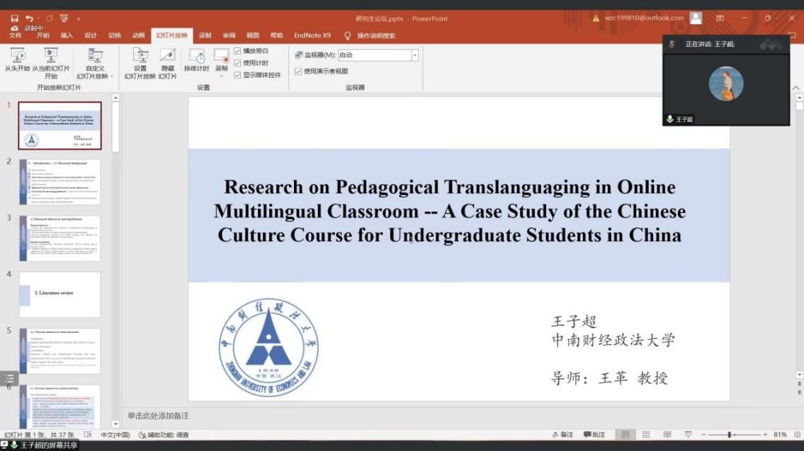The image size is (804, 451).
Task: Switch to the Insert (插入) tab
Action: point(67,35)
